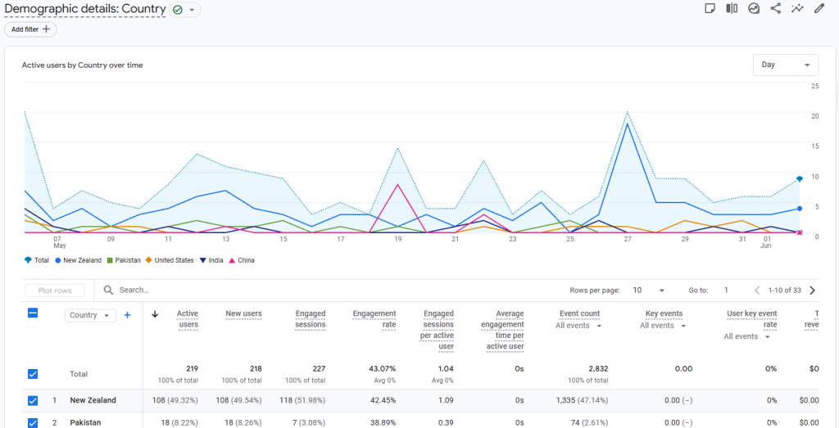The height and width of the screenshot is (428, 839).
Task: Sort by Engaged sessions per active user
Action: point(438,331)
